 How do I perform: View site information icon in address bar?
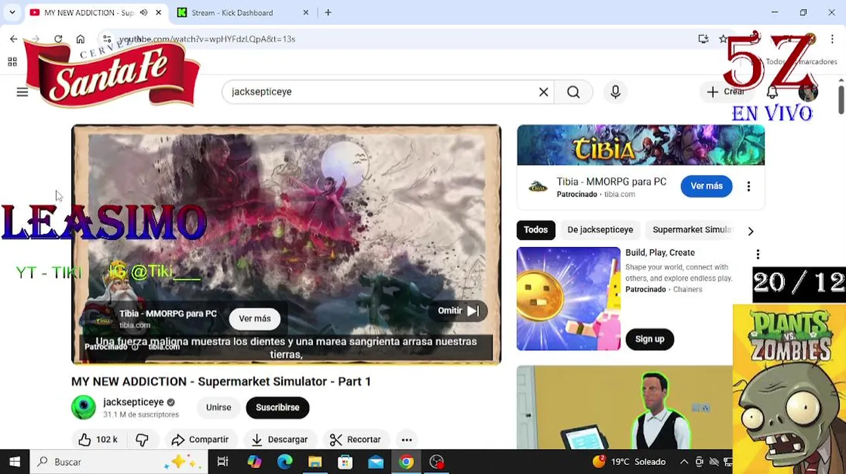(x=107, y=39)
